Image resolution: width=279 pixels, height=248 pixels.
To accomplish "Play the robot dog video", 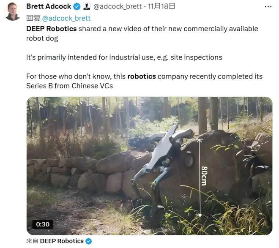I will tap(150, 166).
